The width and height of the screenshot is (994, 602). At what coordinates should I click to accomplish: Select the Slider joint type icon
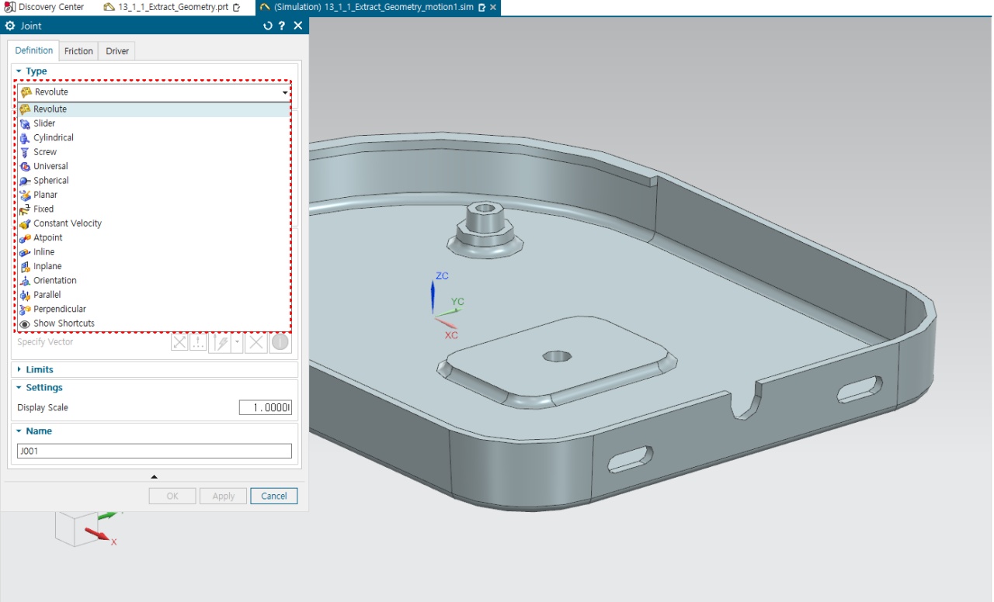(25, 123)
